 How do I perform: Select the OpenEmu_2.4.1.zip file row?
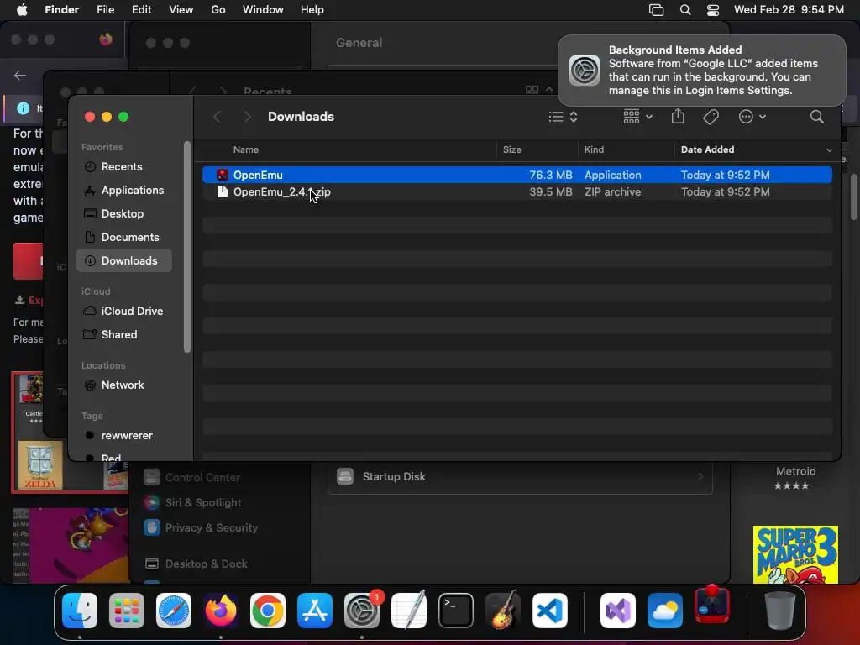click(517, 192)
